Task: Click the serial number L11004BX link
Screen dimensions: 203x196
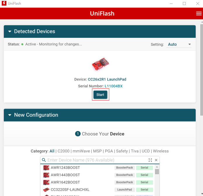Action: point(114,86)
